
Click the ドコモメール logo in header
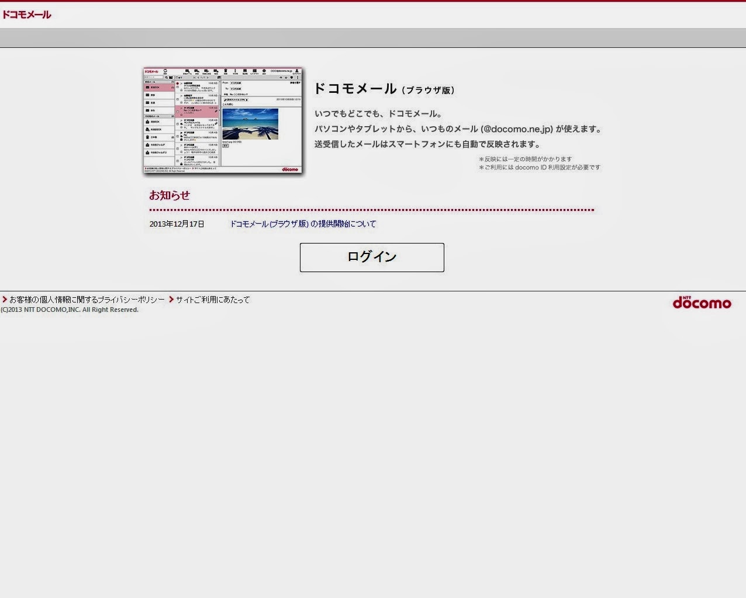click(x=26, y=15)
